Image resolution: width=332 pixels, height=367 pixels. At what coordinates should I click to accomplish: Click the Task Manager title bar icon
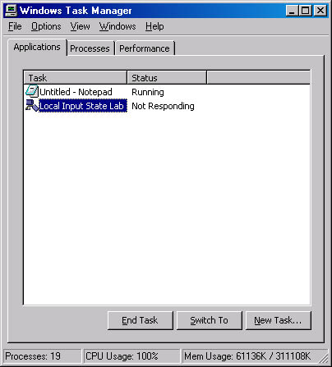(x=11, y=11)
